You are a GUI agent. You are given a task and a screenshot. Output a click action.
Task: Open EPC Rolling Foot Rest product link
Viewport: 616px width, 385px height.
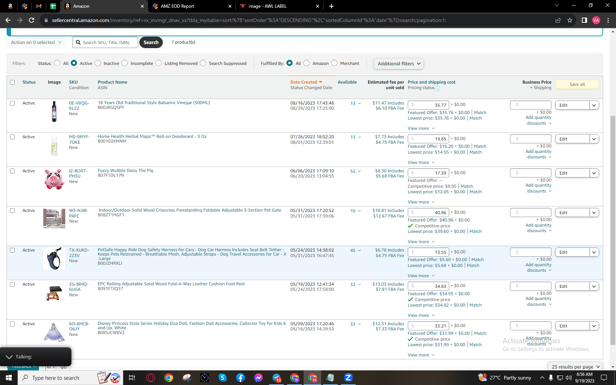171,284
